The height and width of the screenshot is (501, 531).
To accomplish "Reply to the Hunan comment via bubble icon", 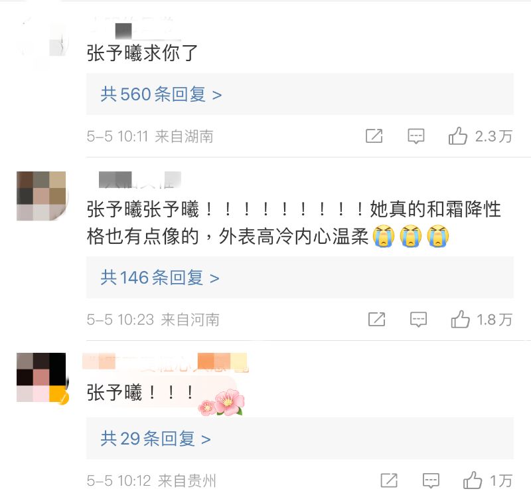I will (x=416, y=136).
